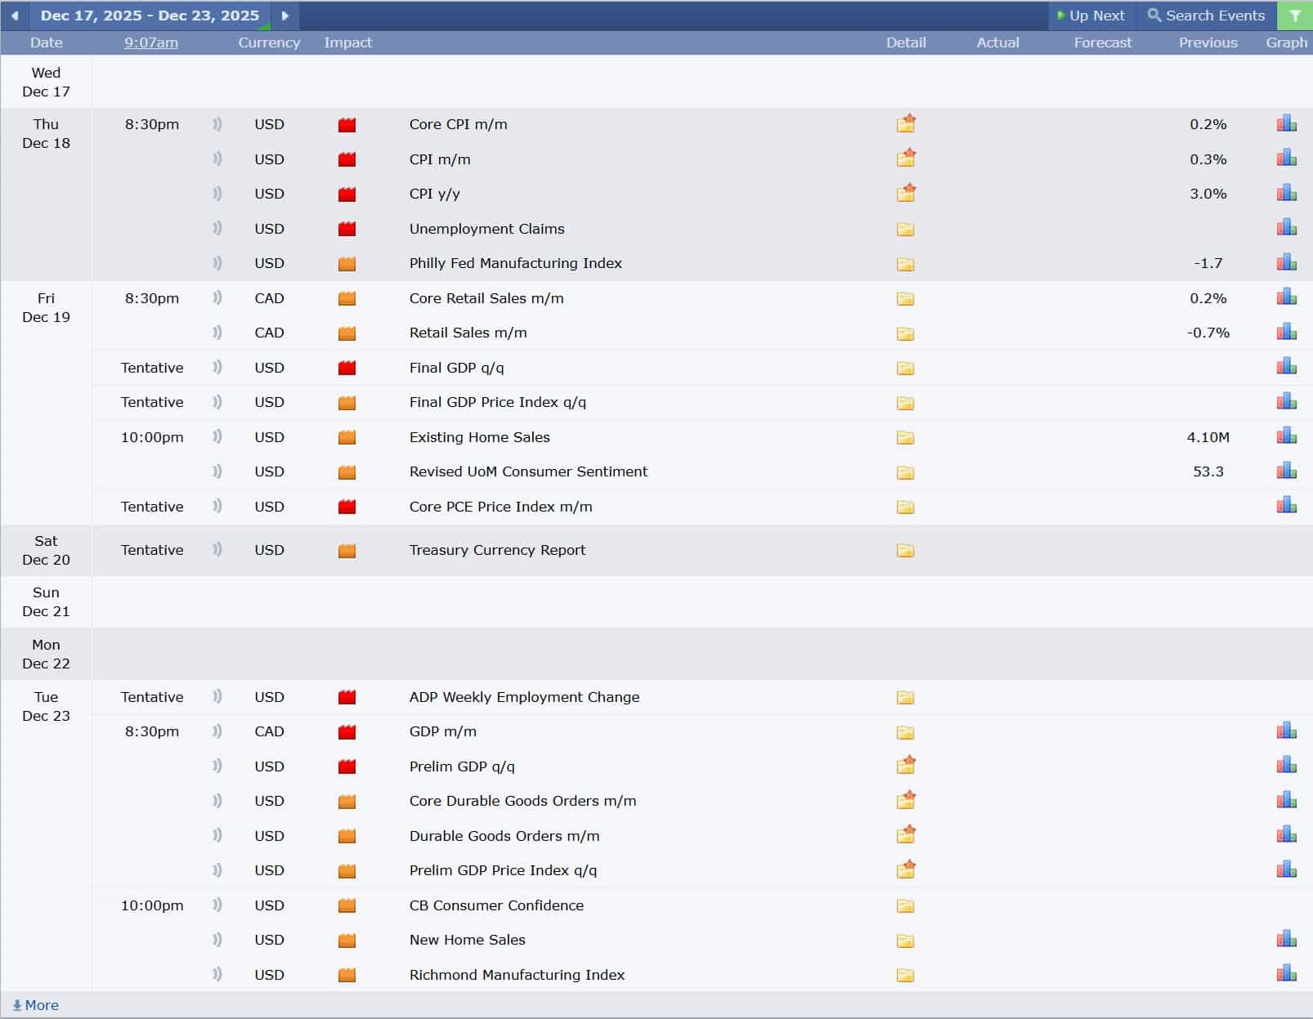Expand the list with More
This screenshot has width=1313, height=1019.
click(x=36, y=1005)
